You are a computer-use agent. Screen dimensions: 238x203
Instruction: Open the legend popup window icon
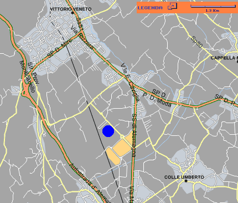(172, 6)
